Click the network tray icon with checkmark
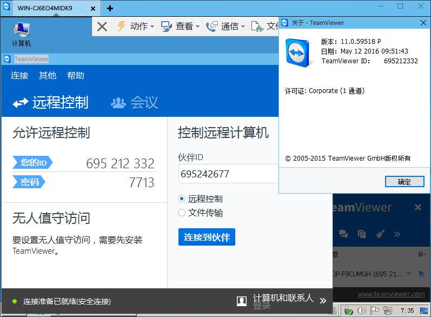The height and width of the screenshot is (317, 431). (348, 311)
